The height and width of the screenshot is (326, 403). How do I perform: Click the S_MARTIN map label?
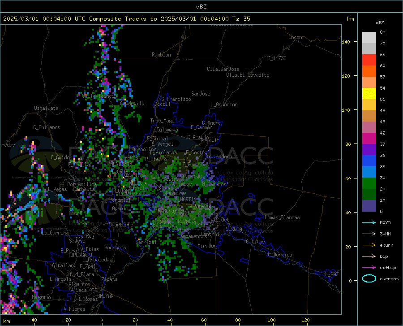[x=185, y=199]
